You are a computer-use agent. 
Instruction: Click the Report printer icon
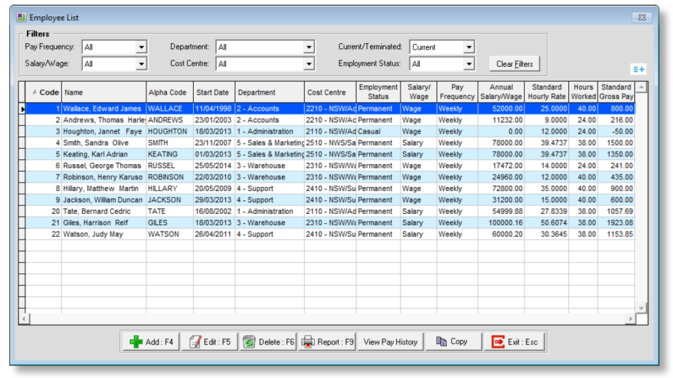307,341
